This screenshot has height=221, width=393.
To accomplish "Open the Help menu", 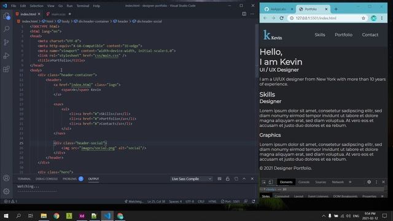I will (96, 6).
